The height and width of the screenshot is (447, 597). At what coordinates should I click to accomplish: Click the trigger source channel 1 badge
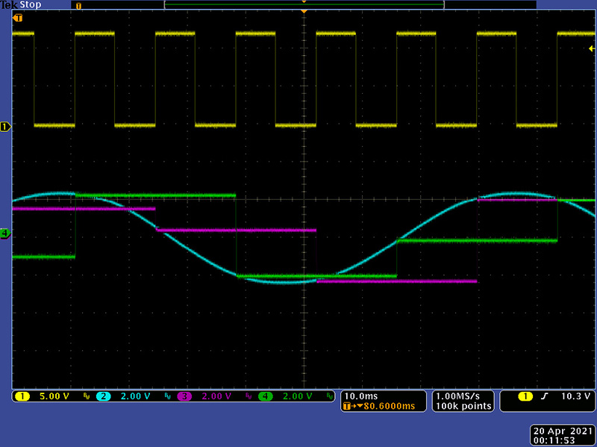[526, 396]
